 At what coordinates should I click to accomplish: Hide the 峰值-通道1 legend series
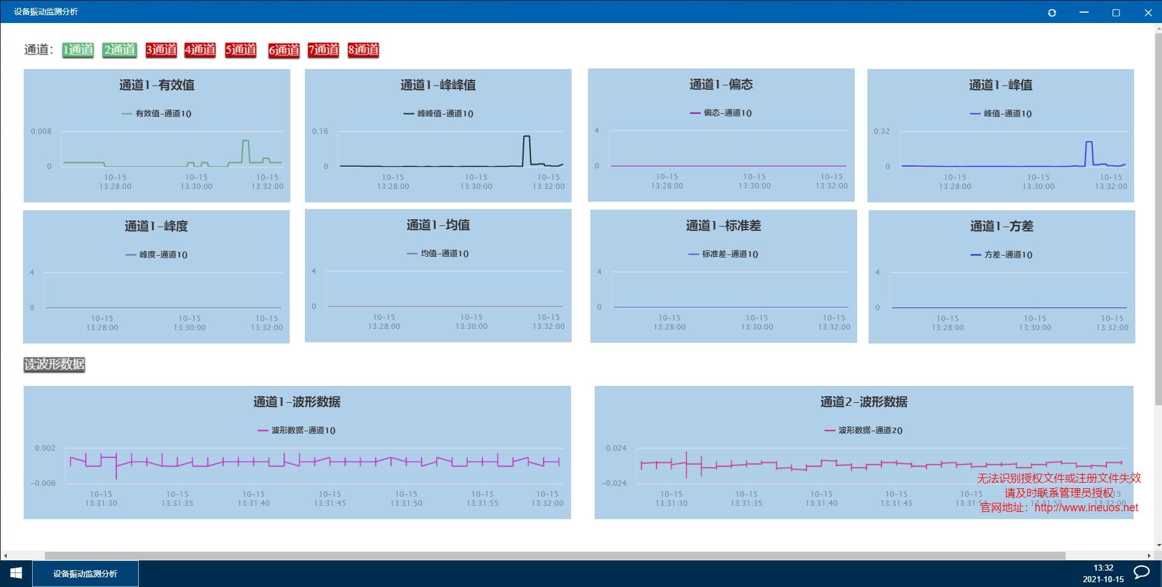pyautogui.click(x=1001, y=113)
